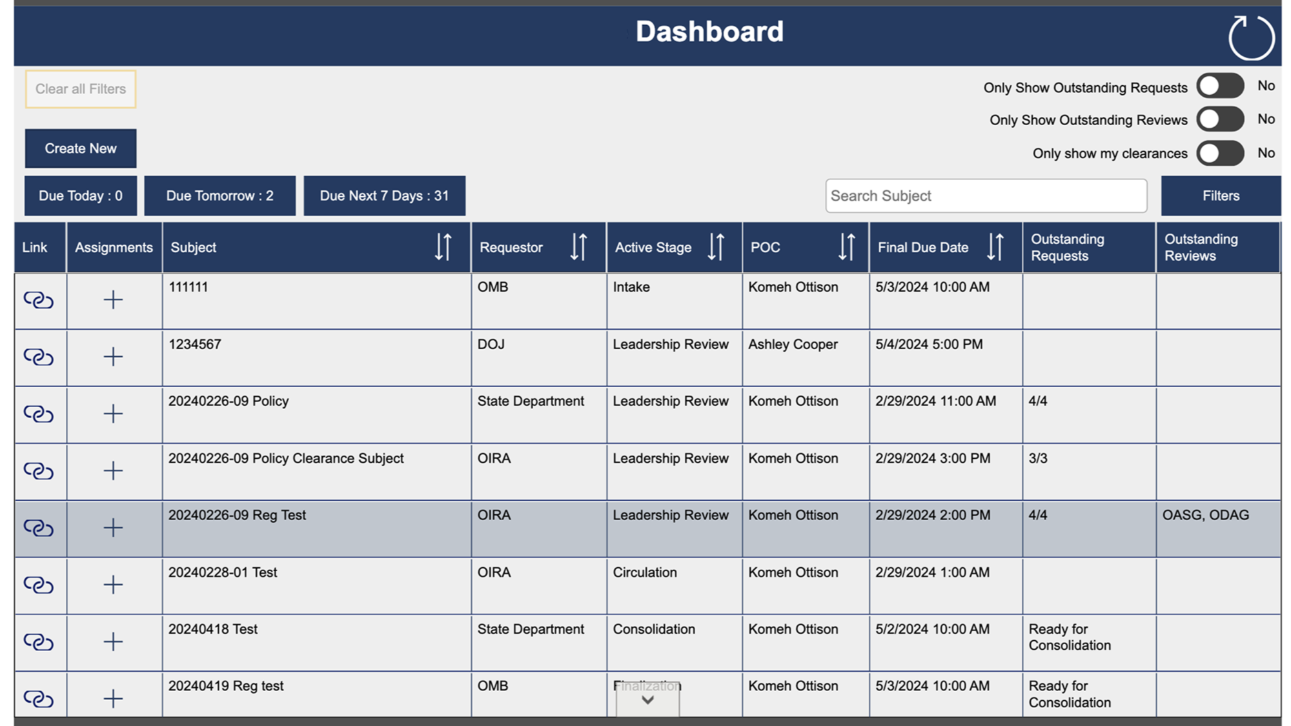The height and width of the screenshot is (726, 1291).
Task: Select Due Next 7 Days : 31
Action: 384,196
